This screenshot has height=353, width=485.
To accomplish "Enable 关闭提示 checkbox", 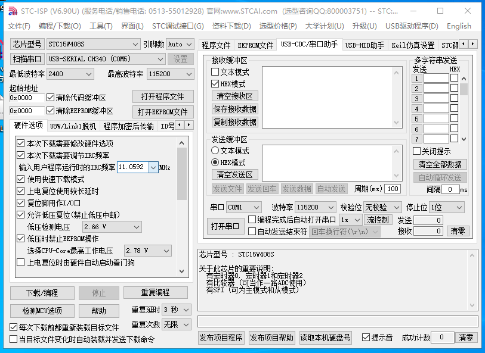I will 416,151.
